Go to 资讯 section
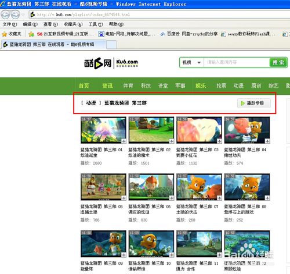This screenshot has height=274, width=290. tap(107, 86)
